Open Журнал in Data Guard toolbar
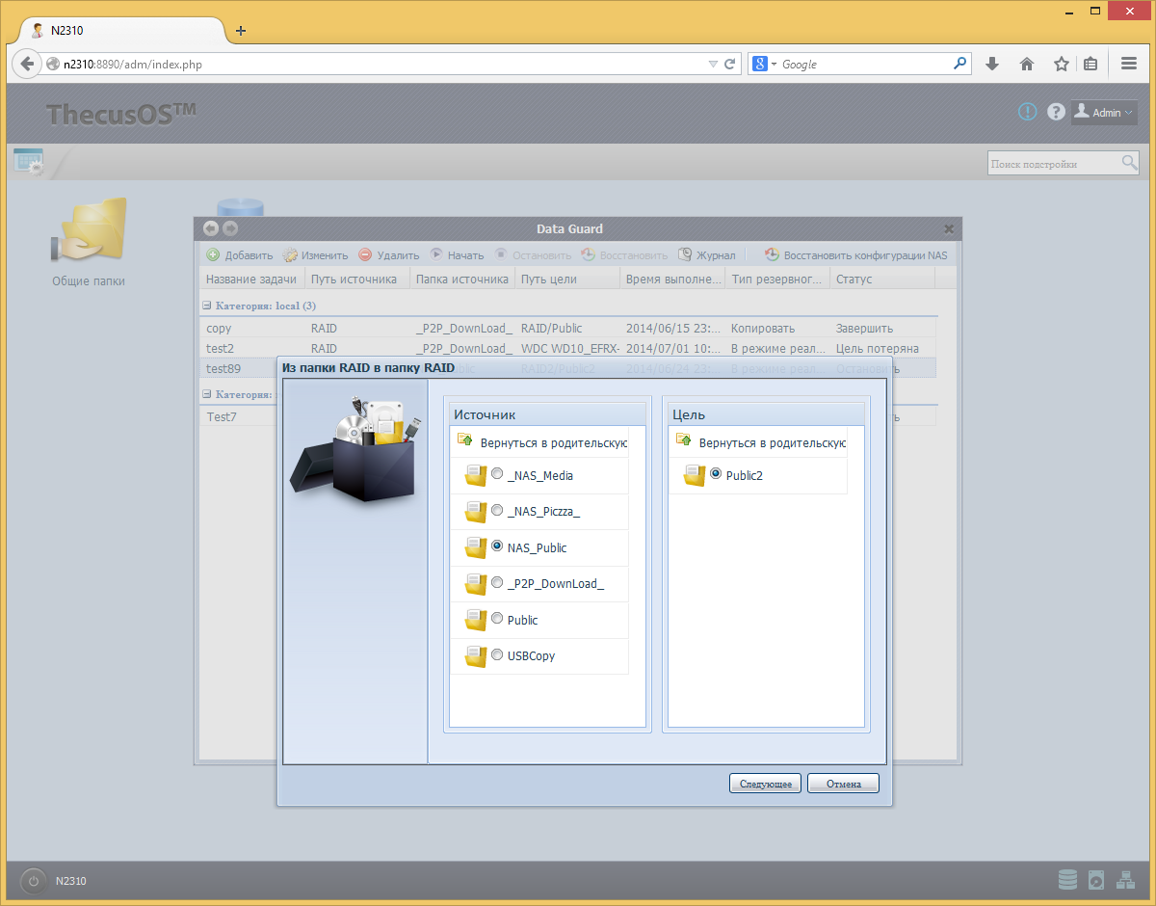The height and width of the screenshot is (906, 1156). [707, 255]
